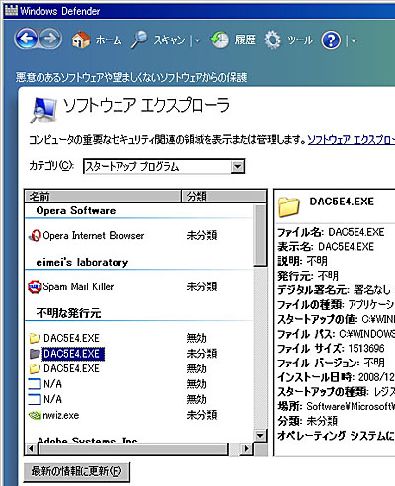
Task: Click the Forward navigation arrow
Action: pyautogui.click(x=50, y=39)
